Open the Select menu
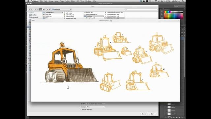211x119 pixels. [67, 1]
